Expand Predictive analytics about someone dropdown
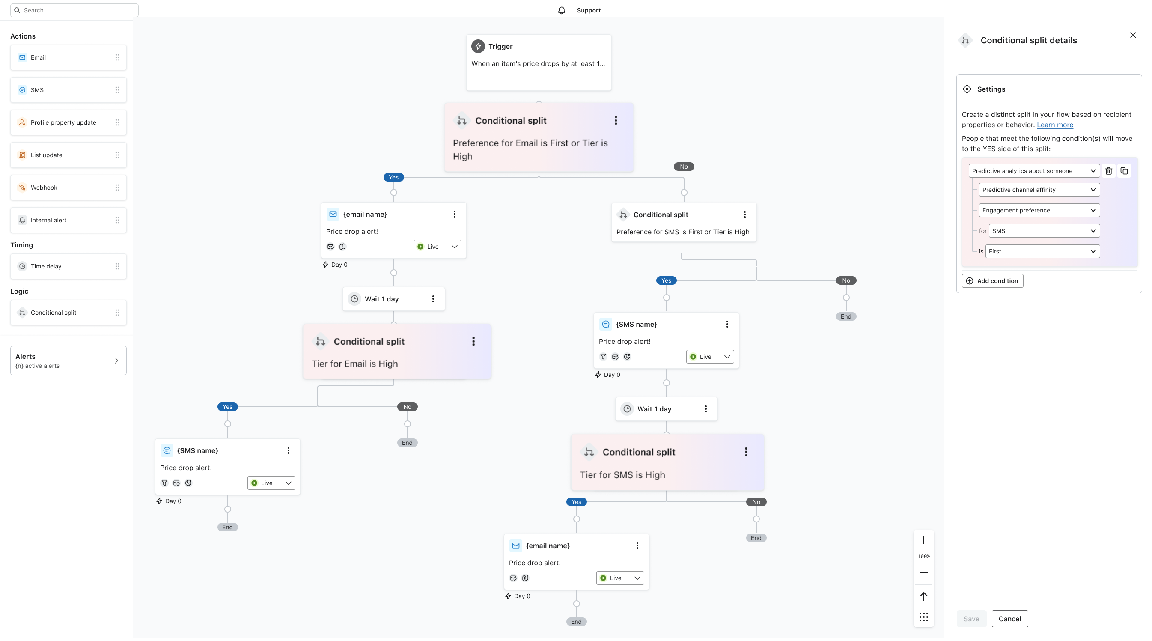 point(1033,171)
